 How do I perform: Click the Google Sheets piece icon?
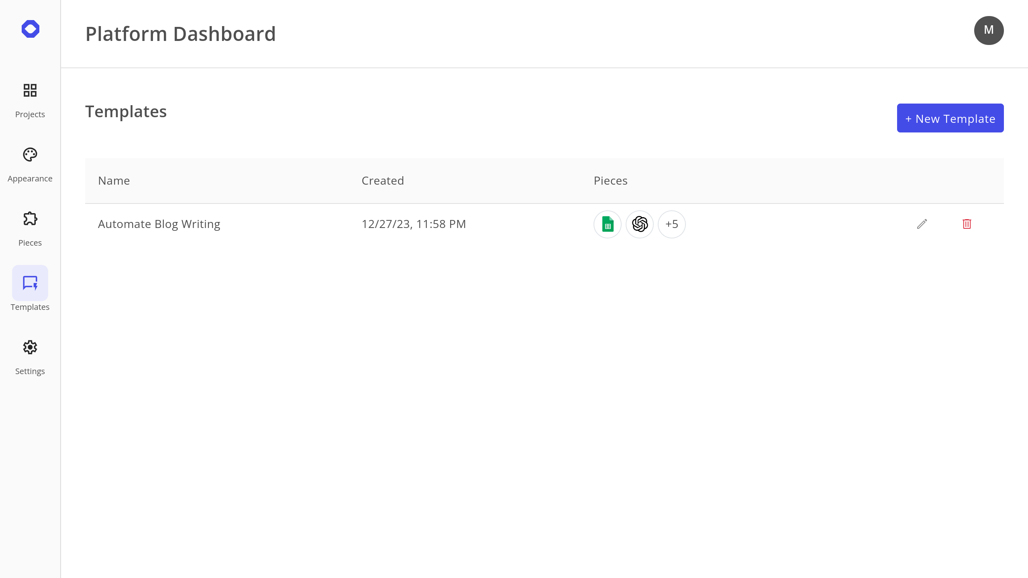608,224
